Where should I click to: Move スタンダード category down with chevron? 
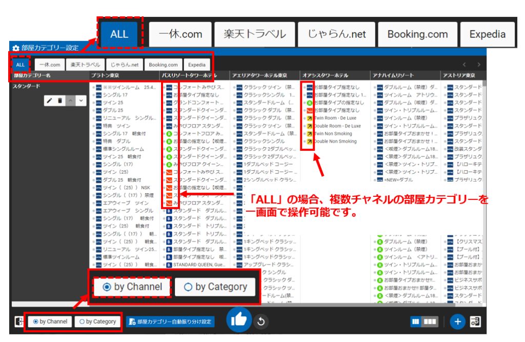(80, 100)
